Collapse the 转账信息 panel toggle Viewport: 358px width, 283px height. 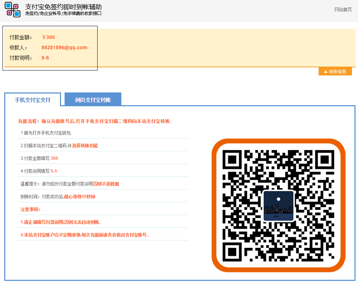pyautogui.click(x=335, y=72)
